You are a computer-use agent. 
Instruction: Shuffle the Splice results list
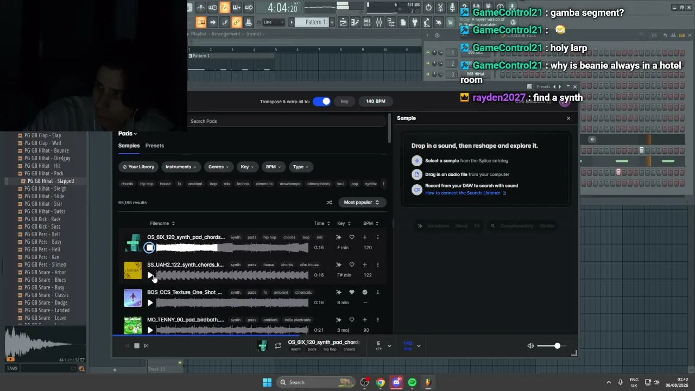pos(329,203)
